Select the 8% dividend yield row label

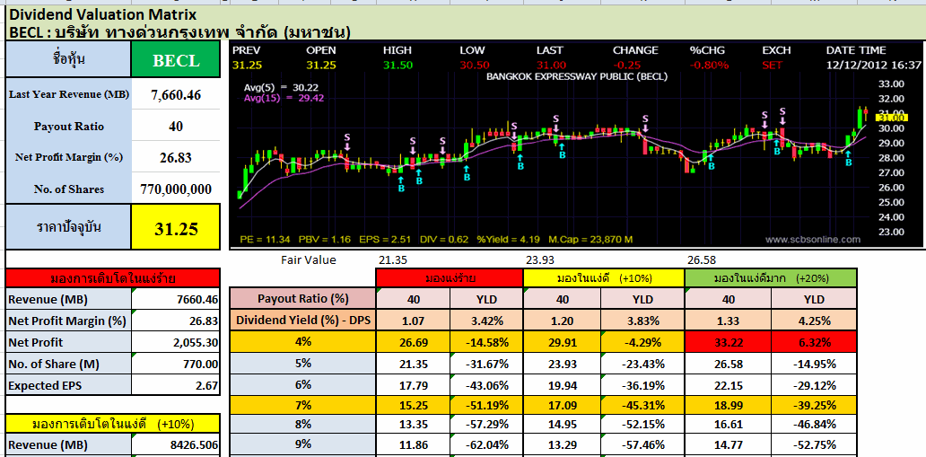pyautogui.click(x=301, y=423)
